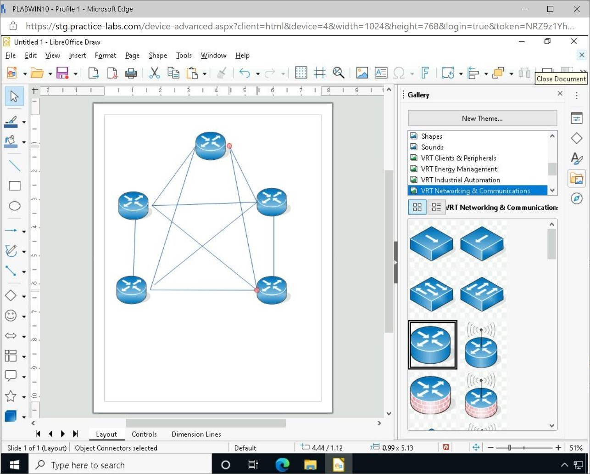Select the Rectangle drawing tool

click(x=15, y=186)
